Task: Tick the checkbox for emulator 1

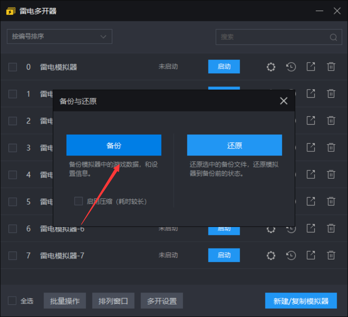Action: pyautogui.click(x=13, y=94)
